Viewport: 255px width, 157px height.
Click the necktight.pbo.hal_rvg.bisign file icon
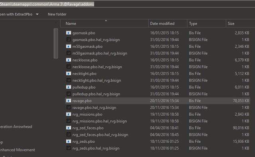point(69,80)
